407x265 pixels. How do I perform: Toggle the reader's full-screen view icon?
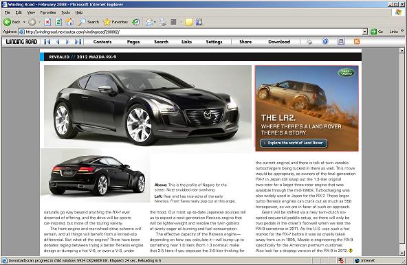341,41
